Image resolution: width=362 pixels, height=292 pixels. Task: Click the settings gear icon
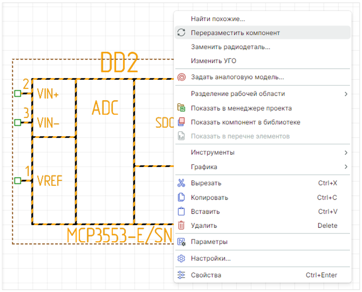181,259
